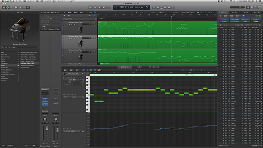263x148 pixels.
Task: Collapse the リージョン inspector disclosure triangle
Action: tap(41, 12)
